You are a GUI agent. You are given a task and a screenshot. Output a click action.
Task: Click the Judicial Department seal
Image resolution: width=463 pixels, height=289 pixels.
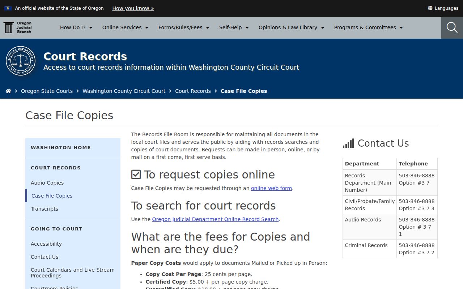[x=21, y=61]
